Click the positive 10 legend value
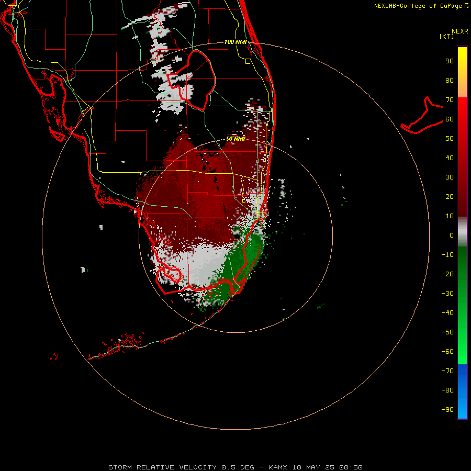This screenshot has width=471, height=471. point(450,216)
